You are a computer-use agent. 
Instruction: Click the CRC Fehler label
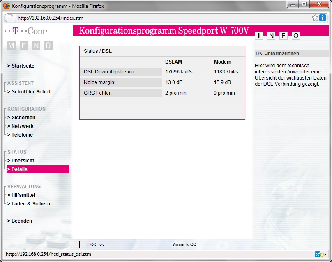[98, 93]
